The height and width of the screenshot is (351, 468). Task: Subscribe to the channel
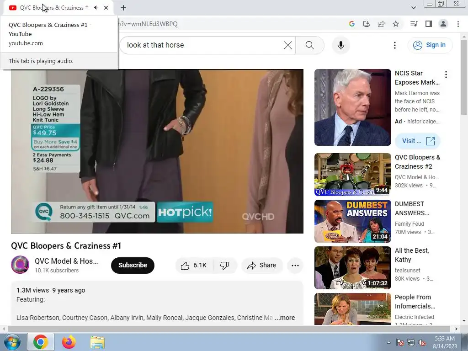133,265
